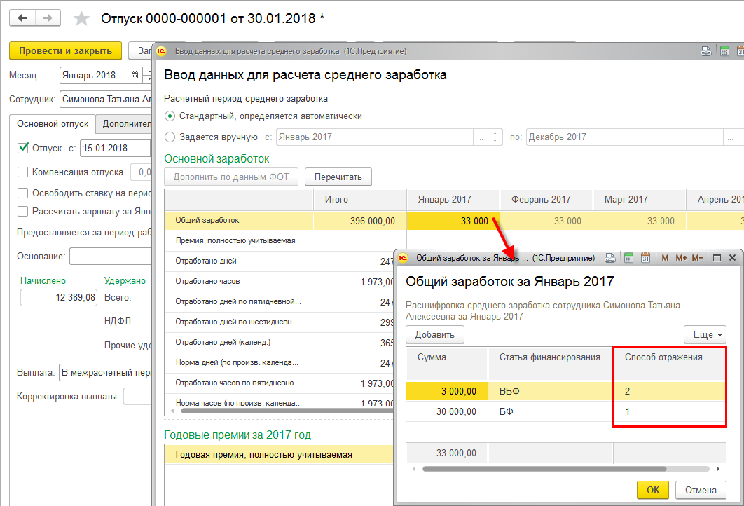Enable the Освободить ставку на период checkbox
Viewport: 744px width, 506px height.
point(23,193)
